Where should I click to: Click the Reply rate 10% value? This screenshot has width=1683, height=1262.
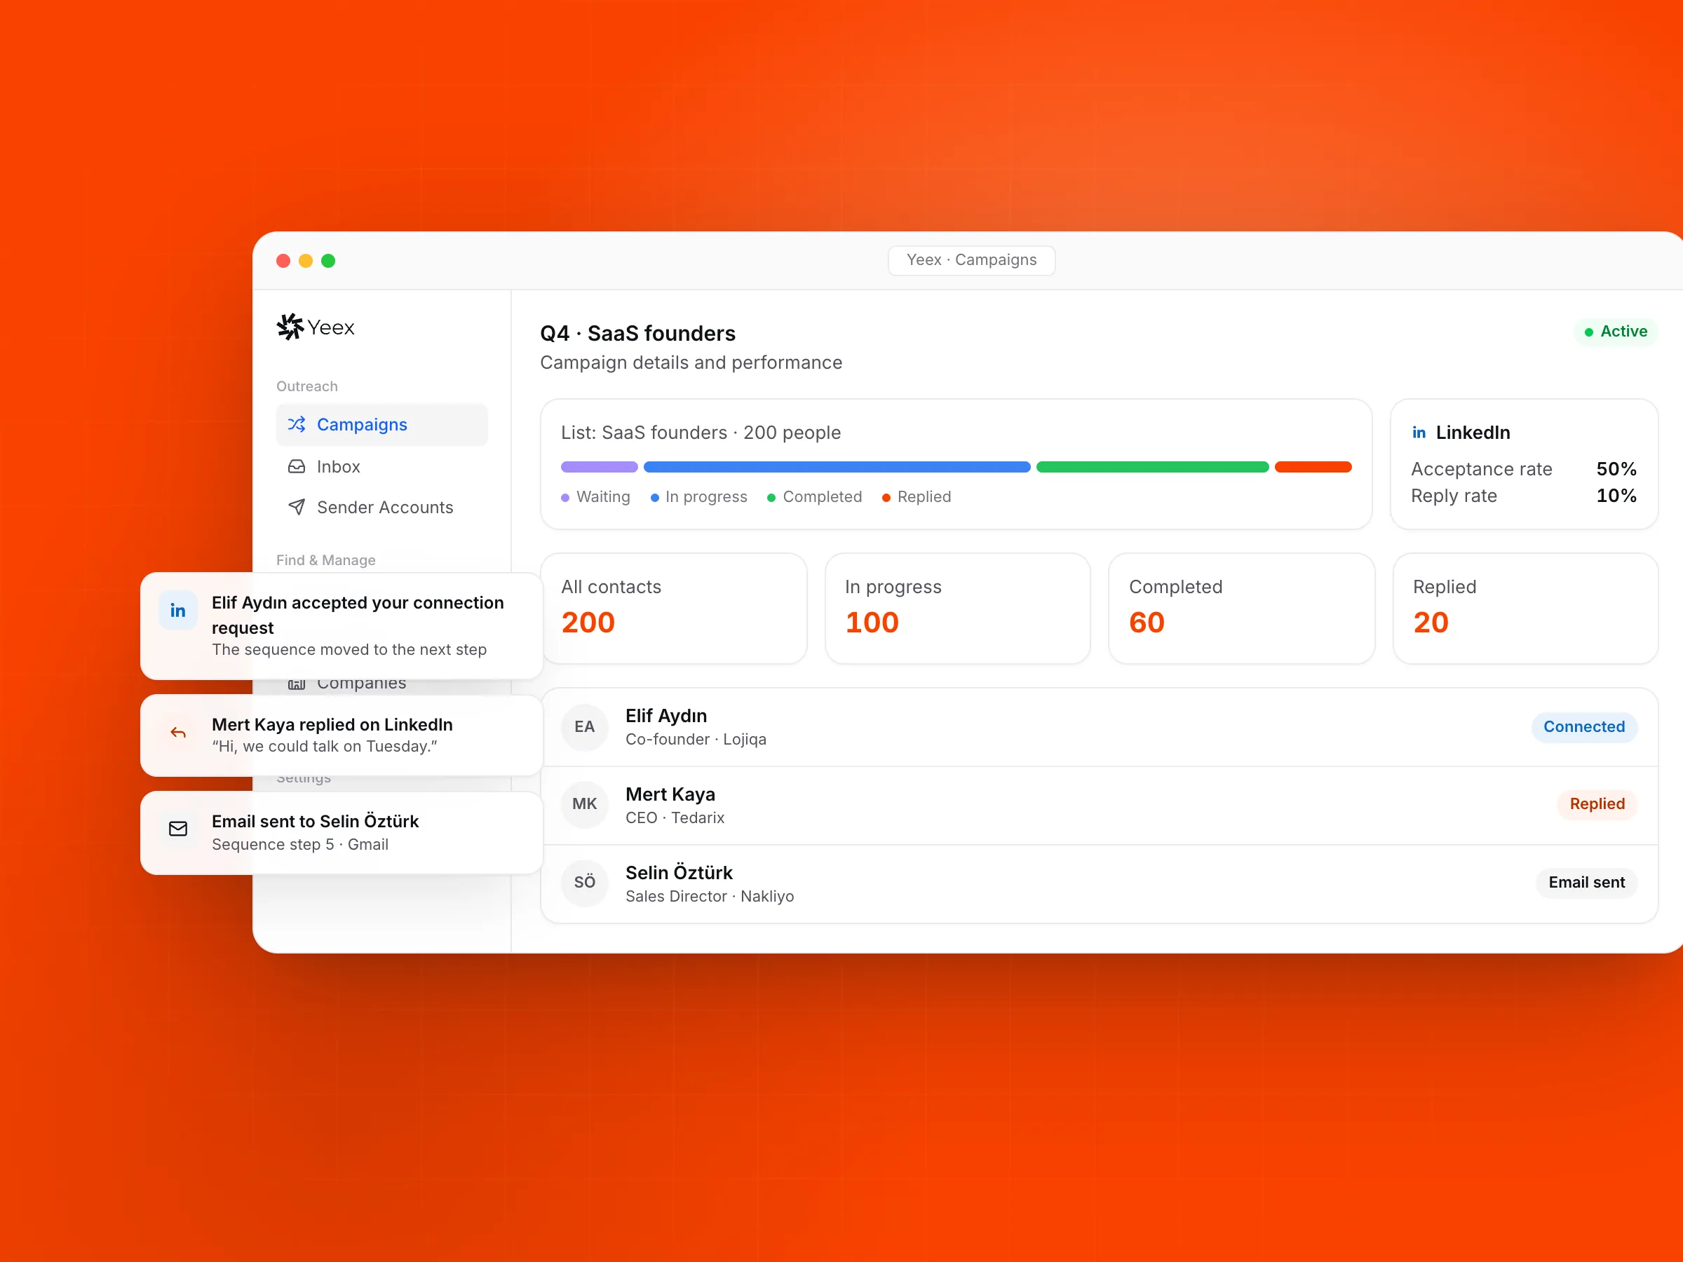(1616, 495)
